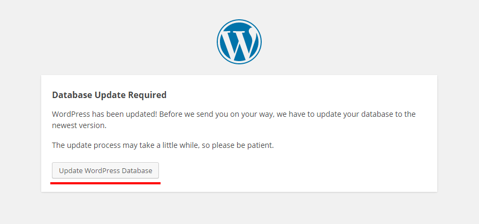
Task: Click the phrase 'The update process' in the paragraph
Action: click(86, 145)
